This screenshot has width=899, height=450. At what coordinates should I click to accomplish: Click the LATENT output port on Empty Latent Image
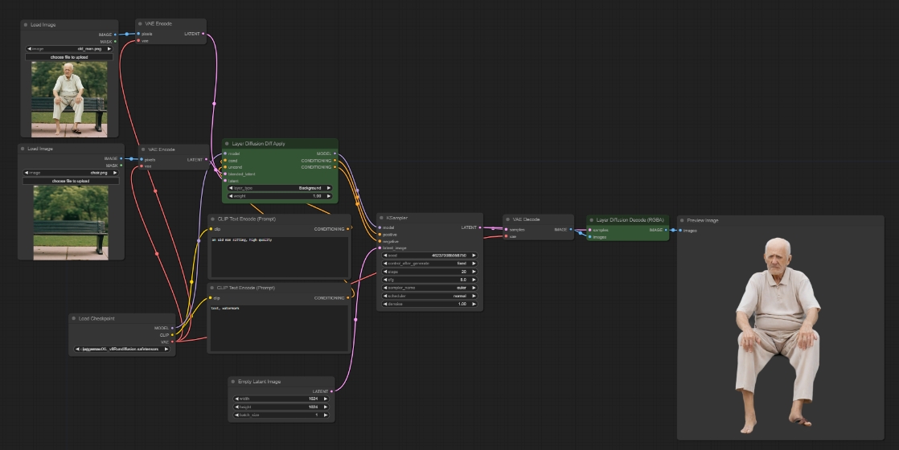(x=330, y=391)
